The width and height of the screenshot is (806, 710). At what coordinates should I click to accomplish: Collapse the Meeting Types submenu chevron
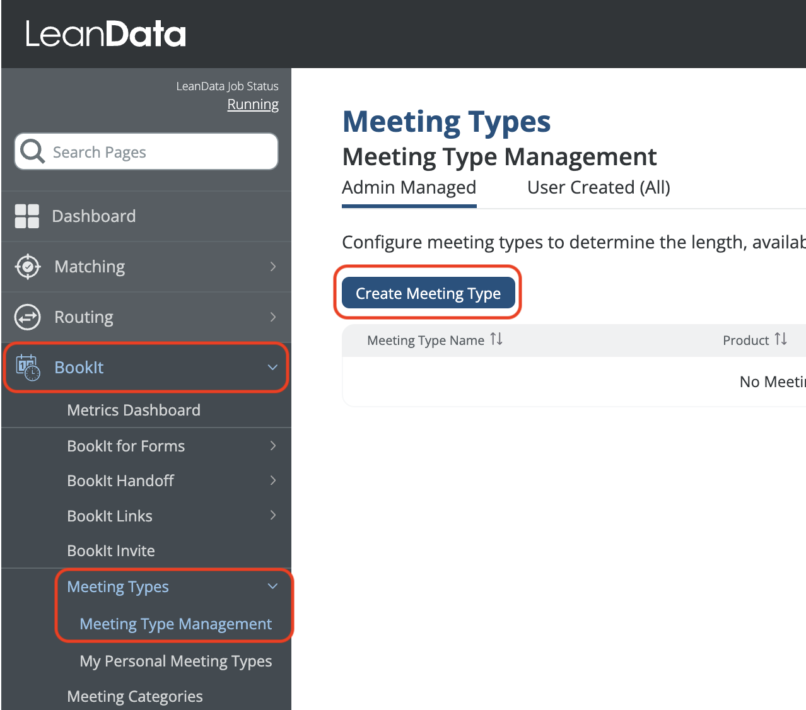point(272,586)
